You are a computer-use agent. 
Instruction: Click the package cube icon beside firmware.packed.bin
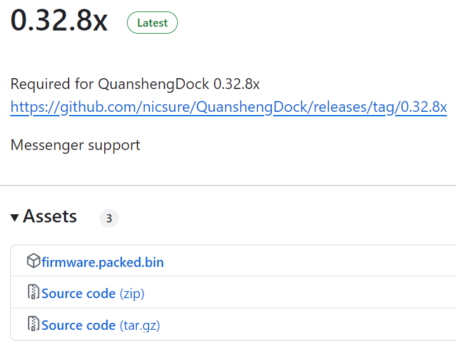34,261
